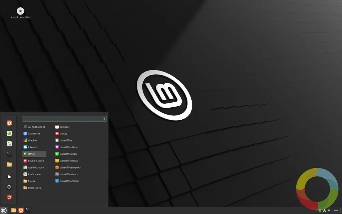Focus the menu search field
This screenshot has width=342, height=214.
tap(64, 119)
